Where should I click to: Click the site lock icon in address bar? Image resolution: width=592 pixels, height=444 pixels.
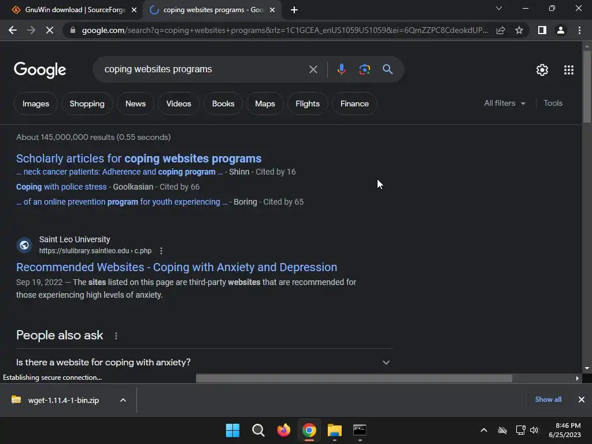click(73, 30)
